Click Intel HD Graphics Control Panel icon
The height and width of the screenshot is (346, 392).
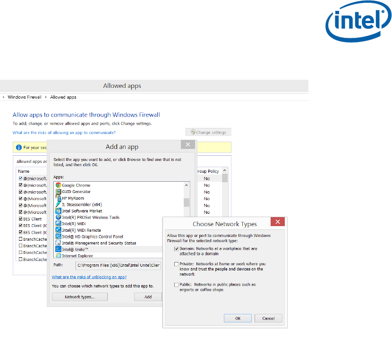pyautogui.click(x=58, y=236)
